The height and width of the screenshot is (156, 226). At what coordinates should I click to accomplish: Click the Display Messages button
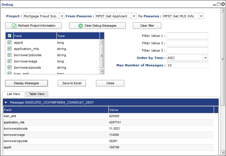tap(26, 83)
